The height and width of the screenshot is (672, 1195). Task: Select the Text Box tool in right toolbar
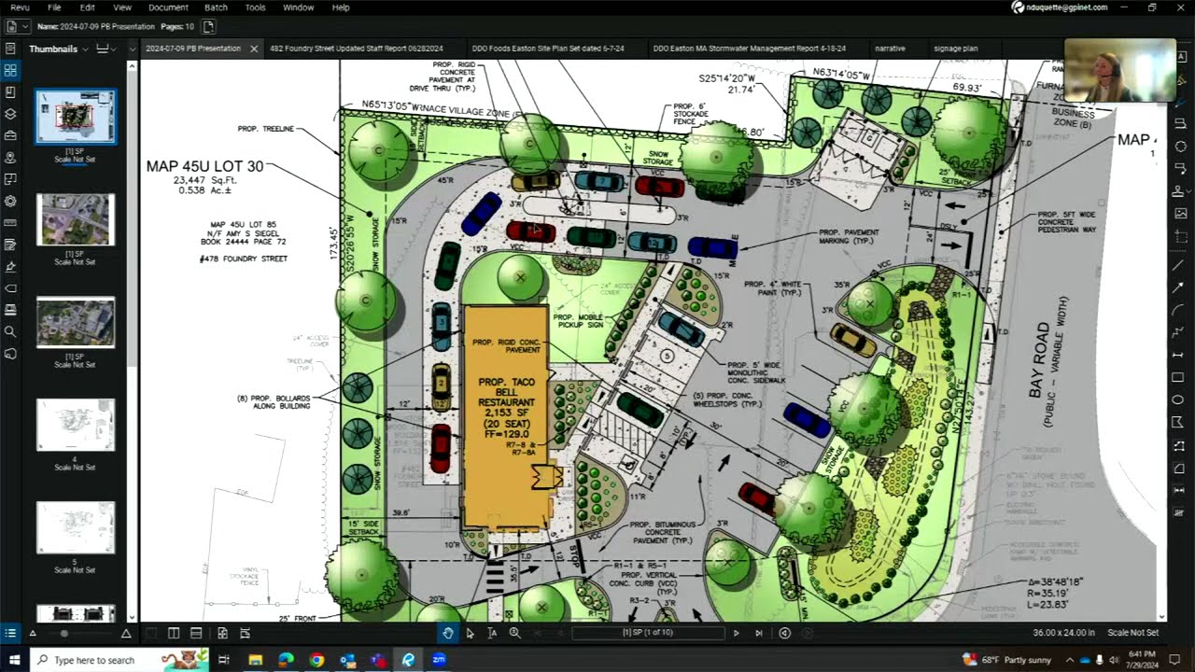pyautogui.click(x=1181, y=56)
